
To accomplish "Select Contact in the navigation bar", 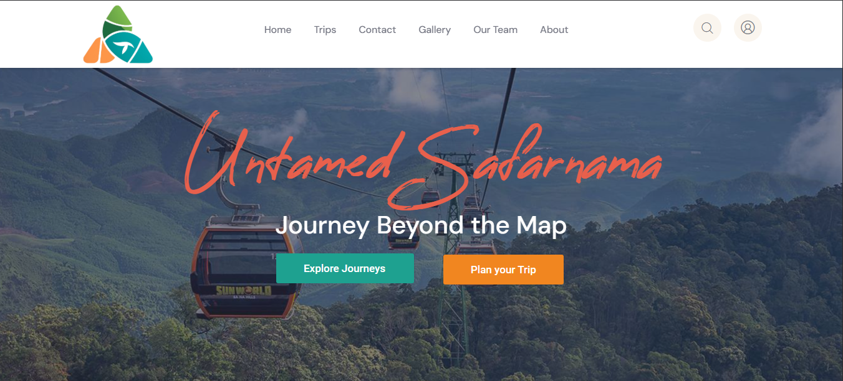I will pos(377,30).
